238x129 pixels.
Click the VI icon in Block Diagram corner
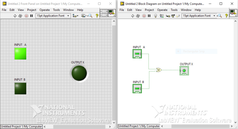(x=233, y=13)
